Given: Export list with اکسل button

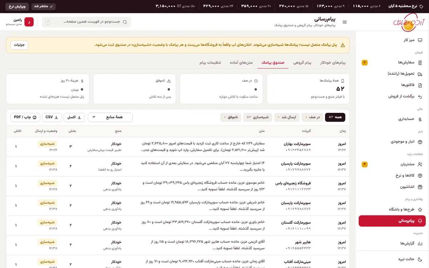Looking at the screenshot, I should (x=74, y=117).
